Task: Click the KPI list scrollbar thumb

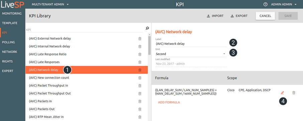Action: tap(149, 45)
